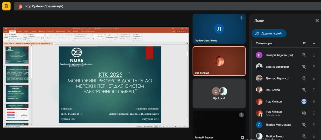Viewport: 321px width, 140px height.
Task: Open the more options menu for Дмитро Барилко
Action: (314, 78)
